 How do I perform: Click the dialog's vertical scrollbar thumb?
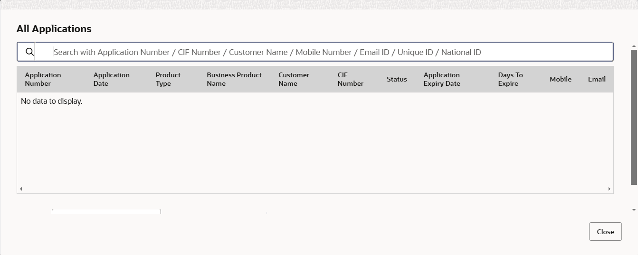pyautogui.click(x=634, y=117)
